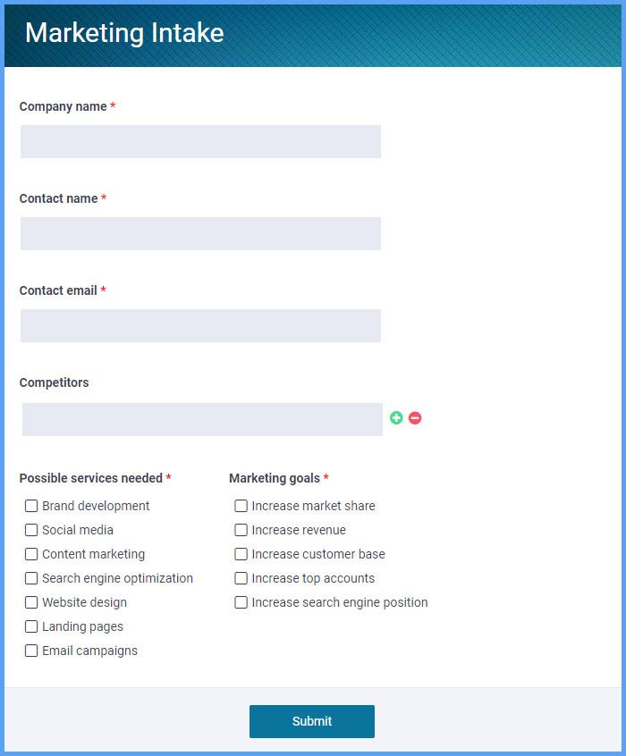Screen dimensions: 626x756
Task: Select the Contact email text box
Action: pyautogui.click(x=200, y=326)
